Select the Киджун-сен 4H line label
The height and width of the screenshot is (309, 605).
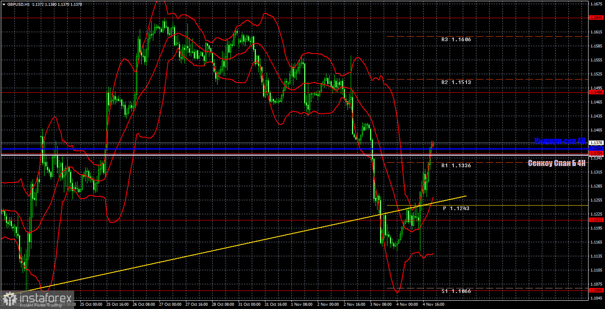point(560,141)
